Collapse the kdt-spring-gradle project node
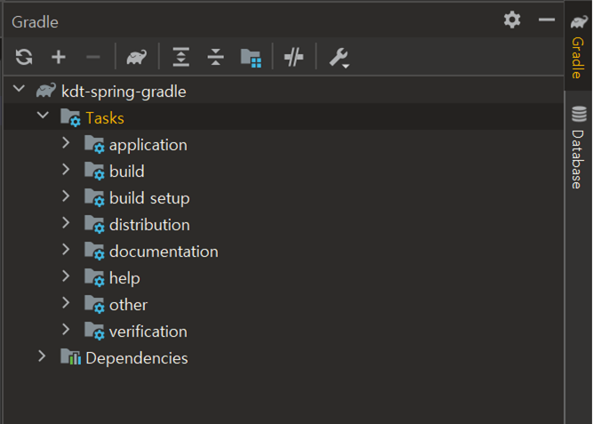Screen dimensions: 593x424 tap(19, 90)
